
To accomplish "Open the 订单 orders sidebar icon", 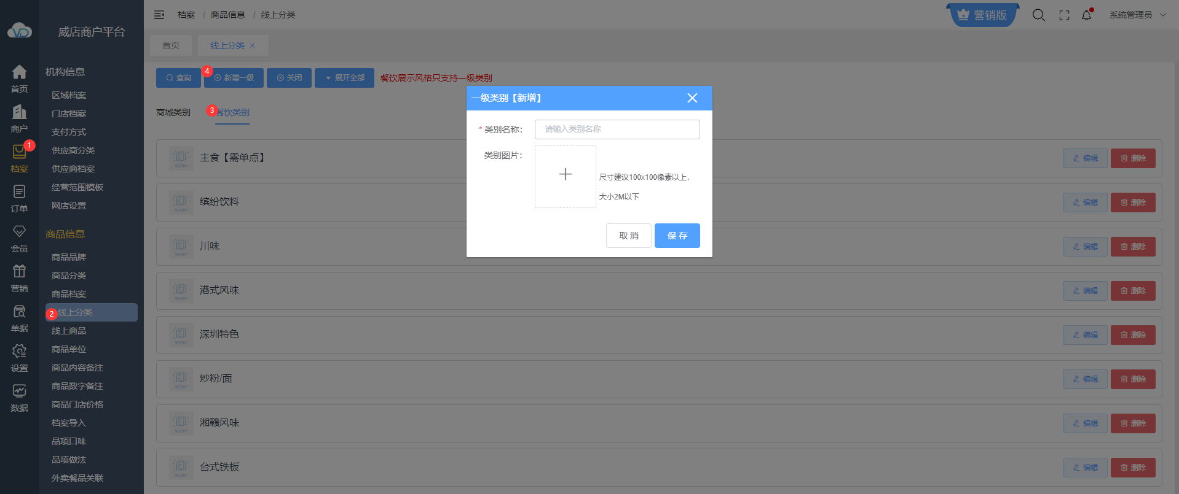I will [19, 198].
